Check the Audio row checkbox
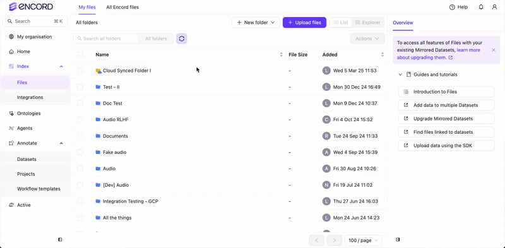This screenshot has width=505, height=248. (80, 168)
